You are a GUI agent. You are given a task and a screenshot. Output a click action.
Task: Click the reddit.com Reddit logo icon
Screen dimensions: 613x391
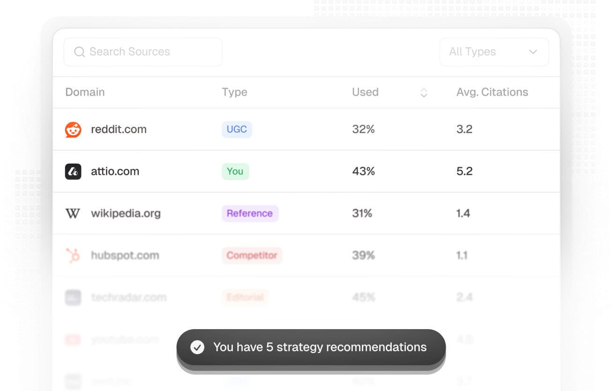click(73, 129)
